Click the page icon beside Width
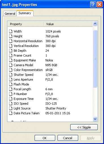This screenshot has height=144, width=104. (x=11, y=31)
